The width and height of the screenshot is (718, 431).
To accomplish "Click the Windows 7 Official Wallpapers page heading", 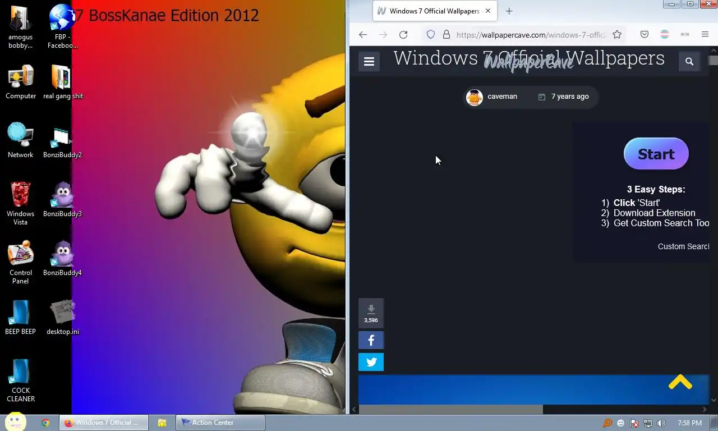I will [x=528, y=58].
